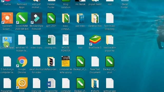Open the AzRecorder... folder
Image resolution: width=164 pixels, height=92 pixels.
click(x=51, y=62)
